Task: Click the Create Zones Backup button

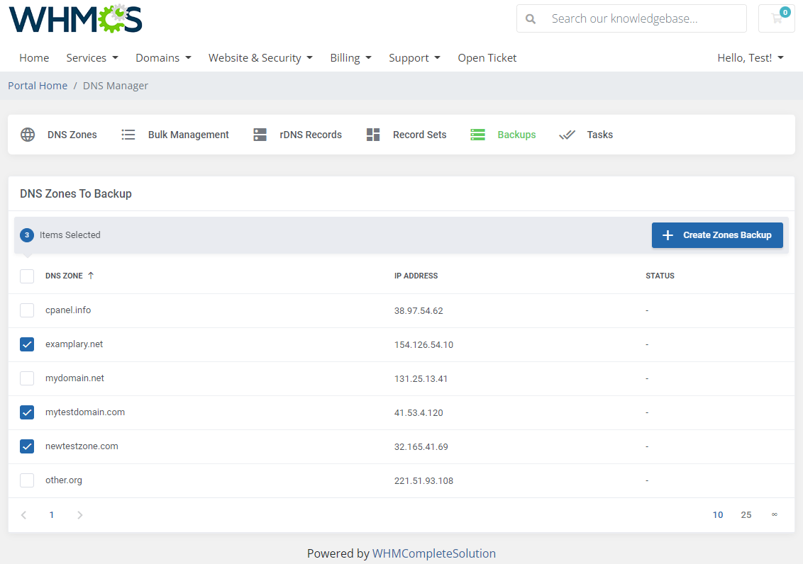Action: [717, 235]
